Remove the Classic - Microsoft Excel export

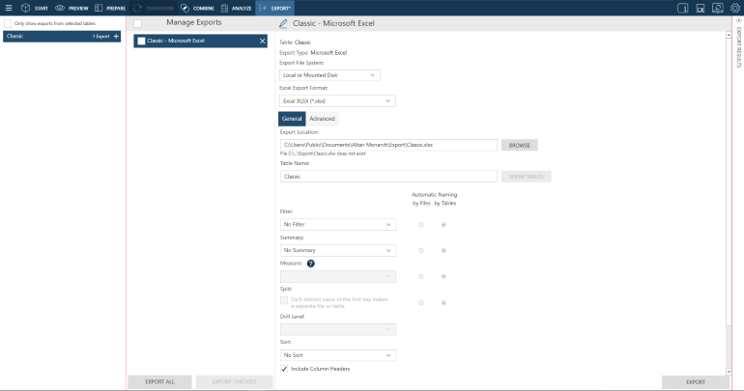(x=263, y=41)
